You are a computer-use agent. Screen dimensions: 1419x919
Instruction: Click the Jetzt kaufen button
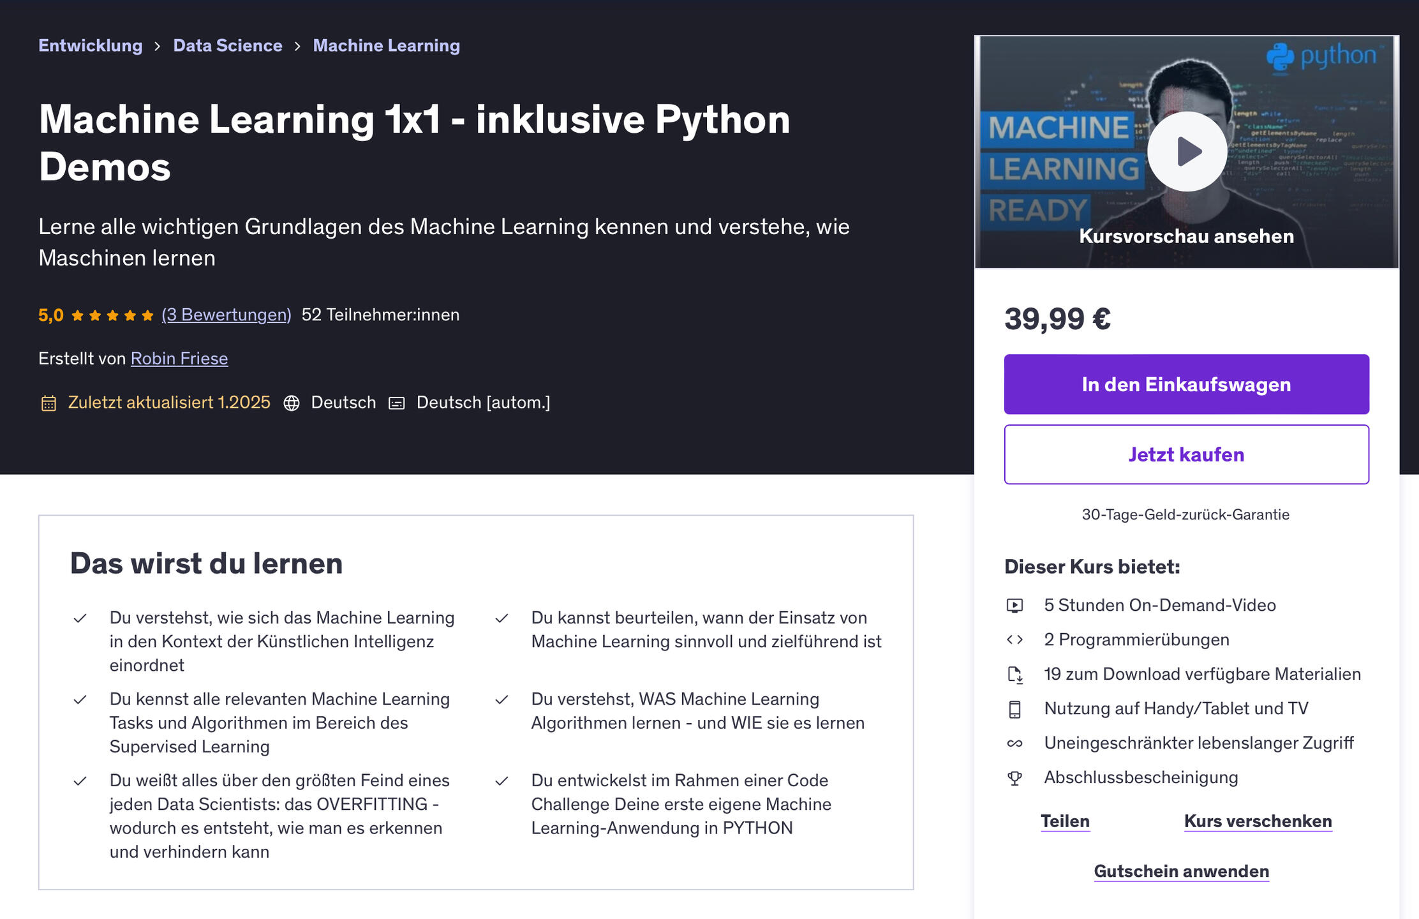pyautogui.click(x=1185, y=454)
